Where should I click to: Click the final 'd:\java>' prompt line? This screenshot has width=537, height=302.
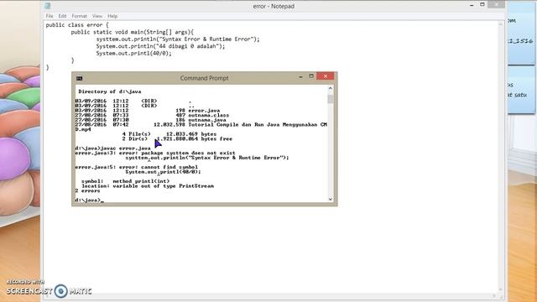pyautogui.click(x=89, y=200)
